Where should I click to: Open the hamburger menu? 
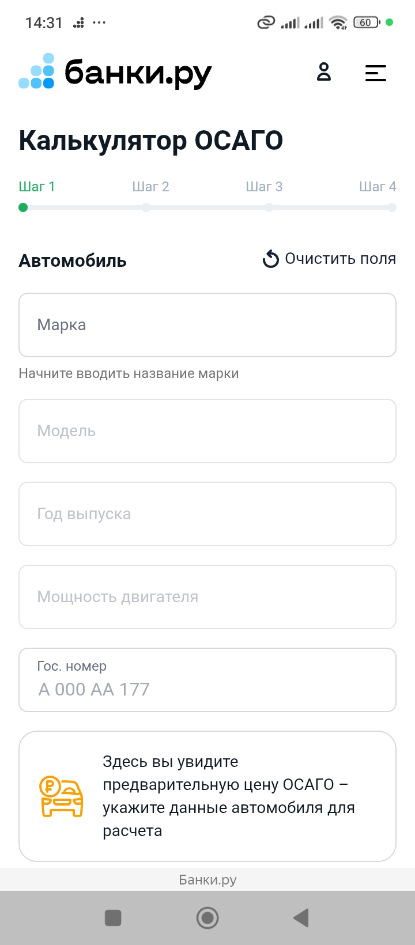[375, 73]
